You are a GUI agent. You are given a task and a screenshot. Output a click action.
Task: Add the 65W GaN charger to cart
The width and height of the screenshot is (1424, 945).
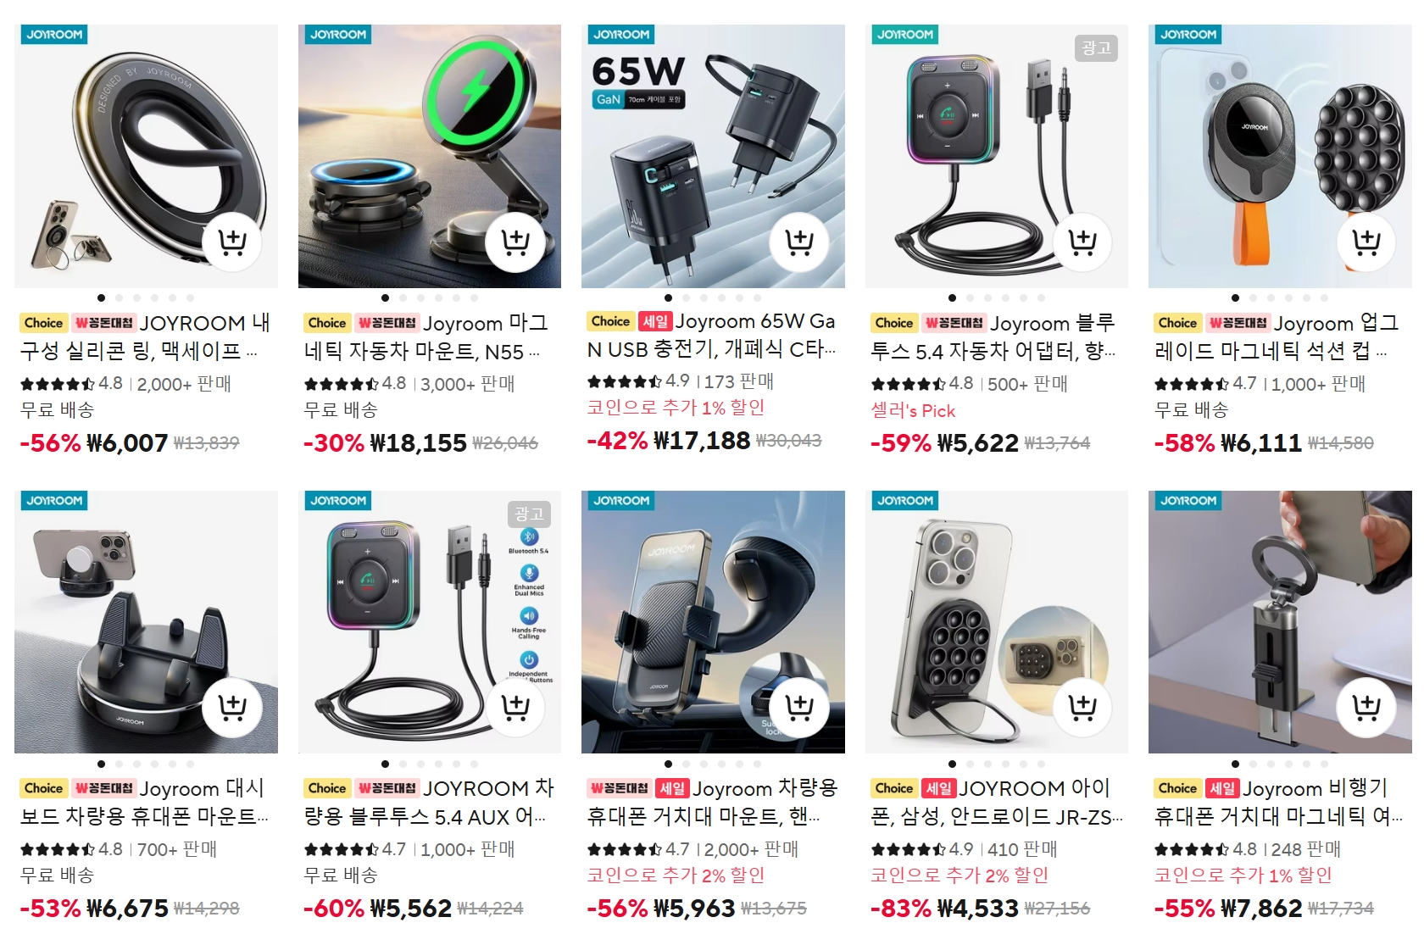(x=798, y=242)
